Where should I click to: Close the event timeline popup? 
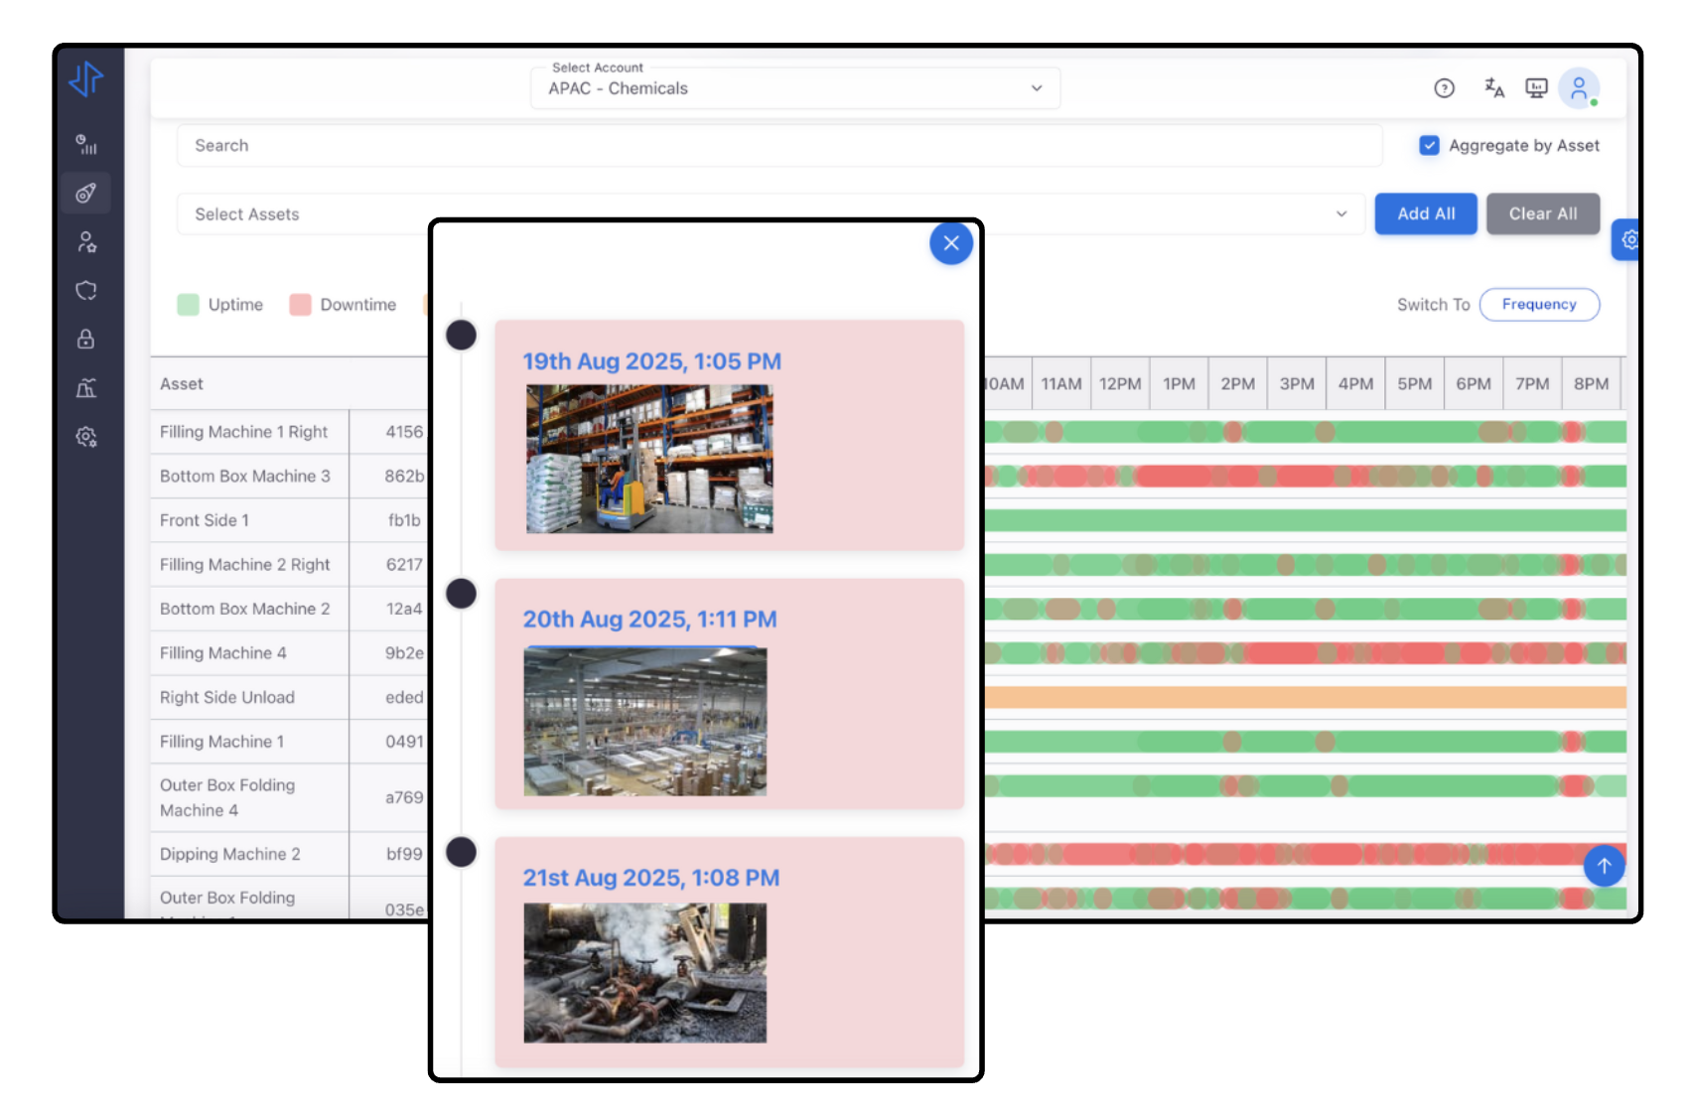click(x=950, y=243)
